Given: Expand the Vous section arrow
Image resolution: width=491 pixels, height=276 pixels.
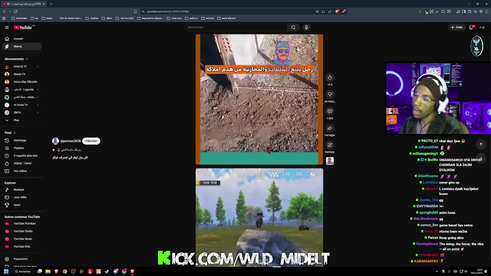Looking at the screenshot, I should point(15,133).
